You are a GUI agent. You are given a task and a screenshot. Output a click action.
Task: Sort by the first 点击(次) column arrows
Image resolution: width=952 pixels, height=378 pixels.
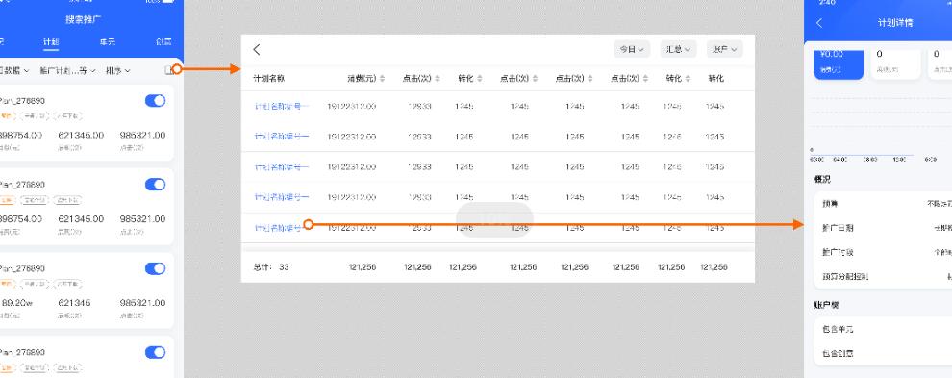pyautogui.click(x=438, y=79)
